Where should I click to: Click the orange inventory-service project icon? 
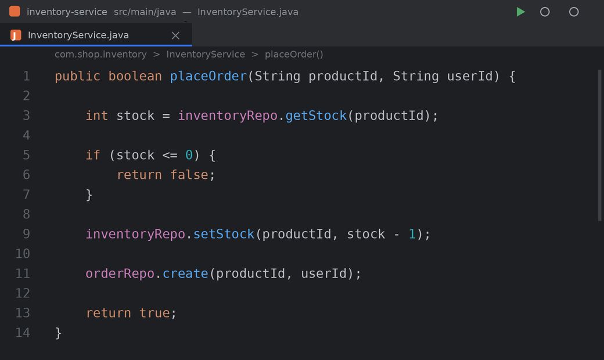pos(15,12)
